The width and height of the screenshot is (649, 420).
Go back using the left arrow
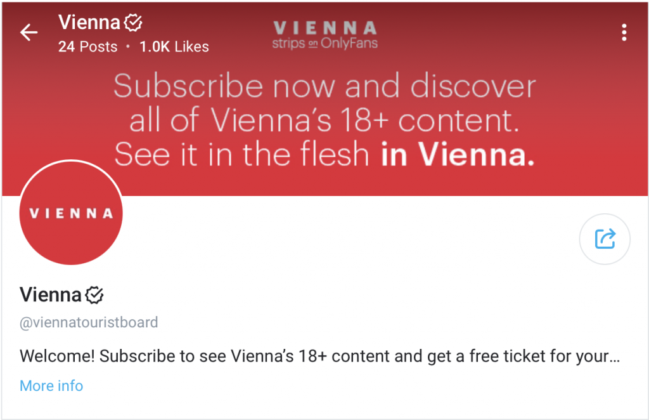(29, 32)
